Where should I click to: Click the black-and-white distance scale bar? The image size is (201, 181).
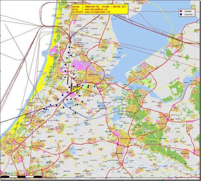(x=22, y=177)
